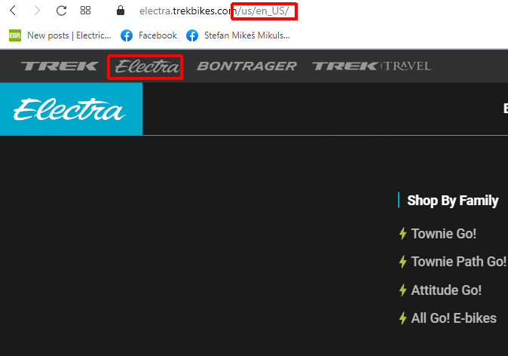Go to the Trek Travel site

[372, 66]
